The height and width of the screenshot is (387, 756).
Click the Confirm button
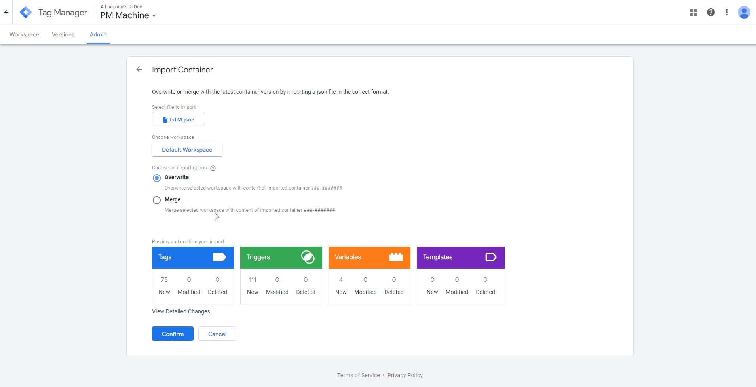coord(173,334)
